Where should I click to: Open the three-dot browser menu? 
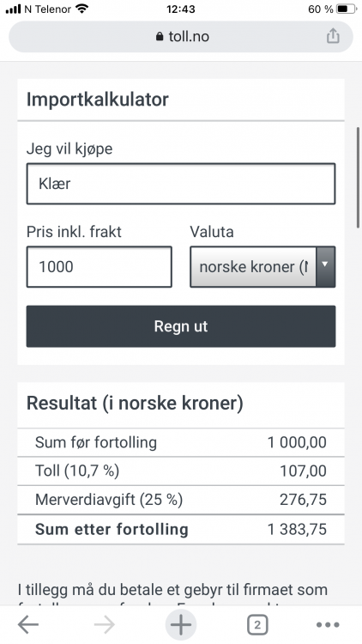coord(328,625)
